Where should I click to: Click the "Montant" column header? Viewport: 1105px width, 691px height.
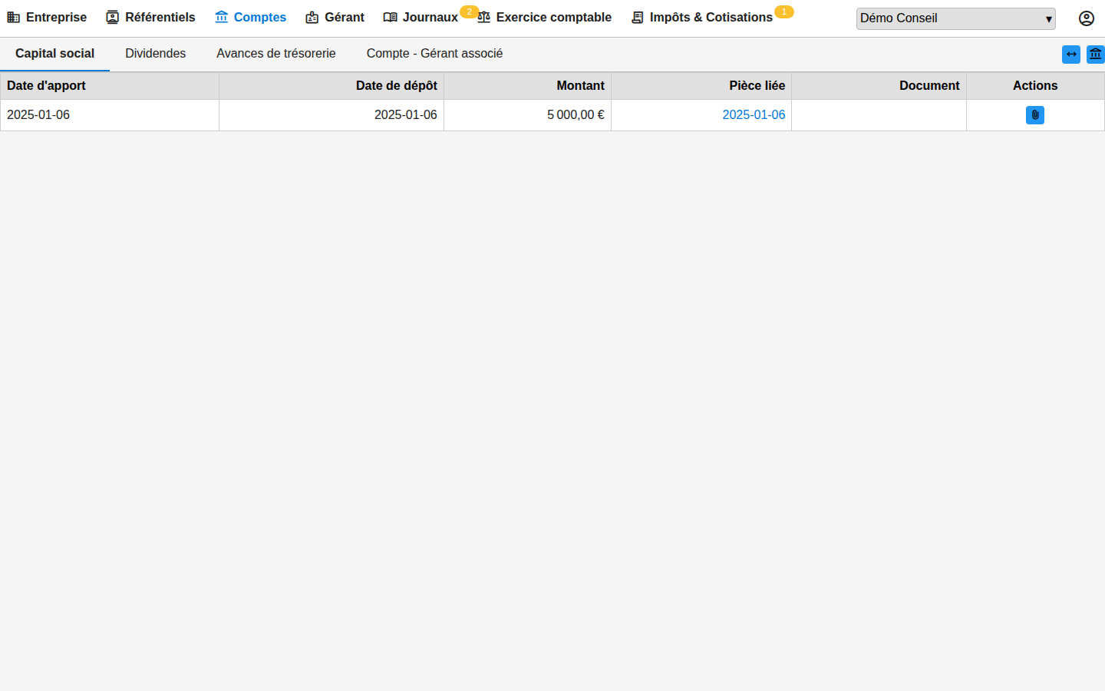(x=528, y=86)
